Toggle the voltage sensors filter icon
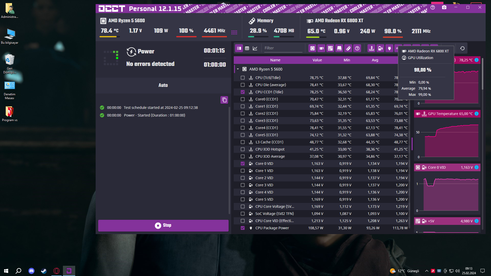Screen dimensions: 491x276 click(x=381, y=48)
